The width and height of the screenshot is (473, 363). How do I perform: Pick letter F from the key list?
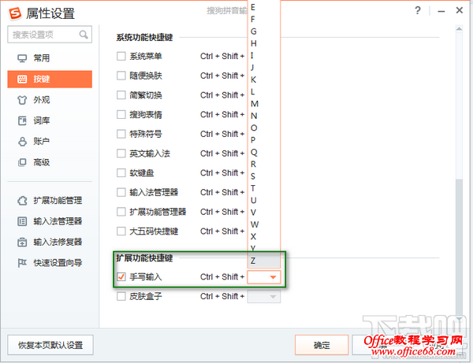[x=264, y=19]
